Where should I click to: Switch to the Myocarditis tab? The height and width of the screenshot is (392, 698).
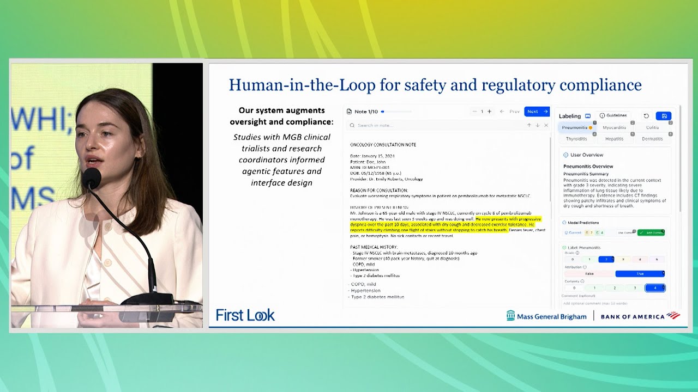click(x=615, y=127)
